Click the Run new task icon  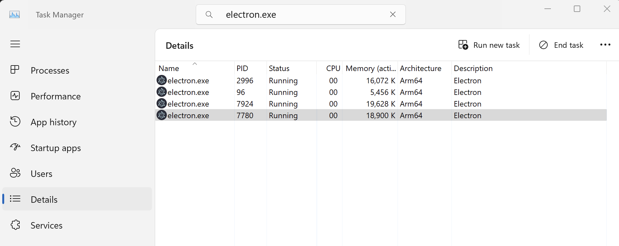463,45
